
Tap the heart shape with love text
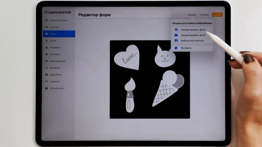coord(127,57)
